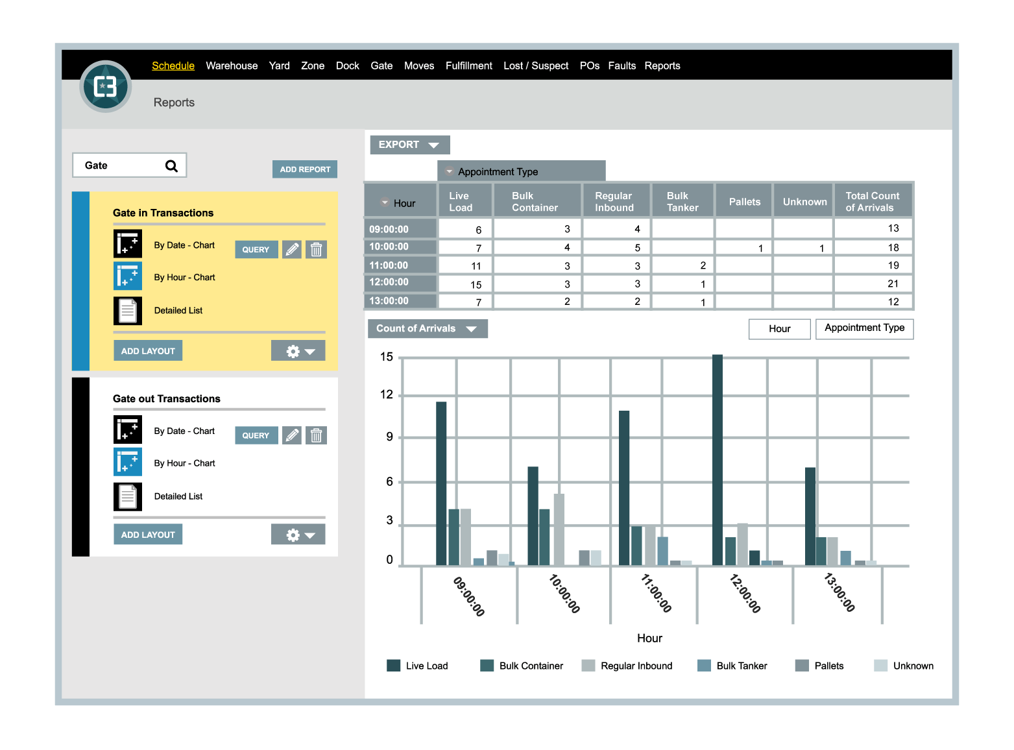1014x750 pixels.
Task: Open the POs menu
Action: [x=590, y=66]
